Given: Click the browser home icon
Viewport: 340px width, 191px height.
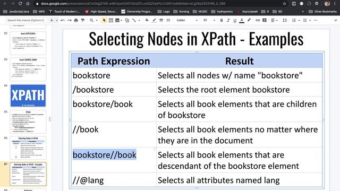Looking at the screenshot, I should point(28,4).
